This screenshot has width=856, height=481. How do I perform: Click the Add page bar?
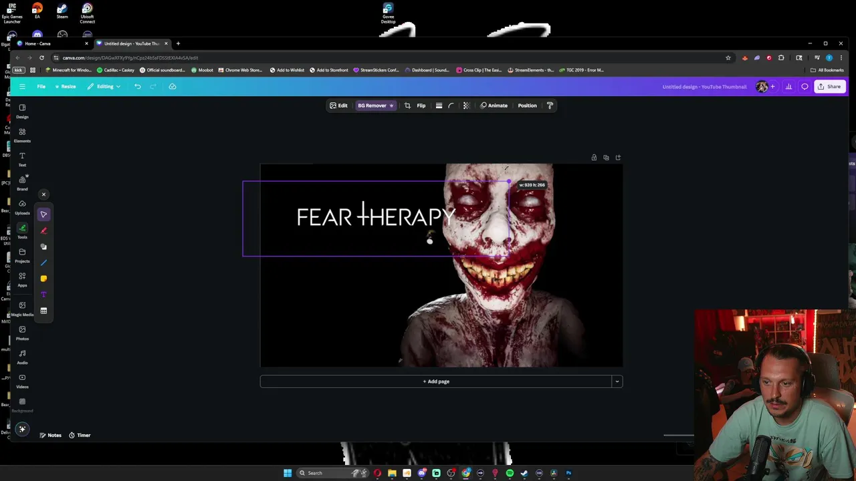point(436,381)
